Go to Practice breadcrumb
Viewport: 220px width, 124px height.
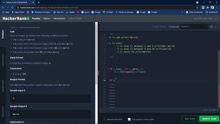pos(36,18)
